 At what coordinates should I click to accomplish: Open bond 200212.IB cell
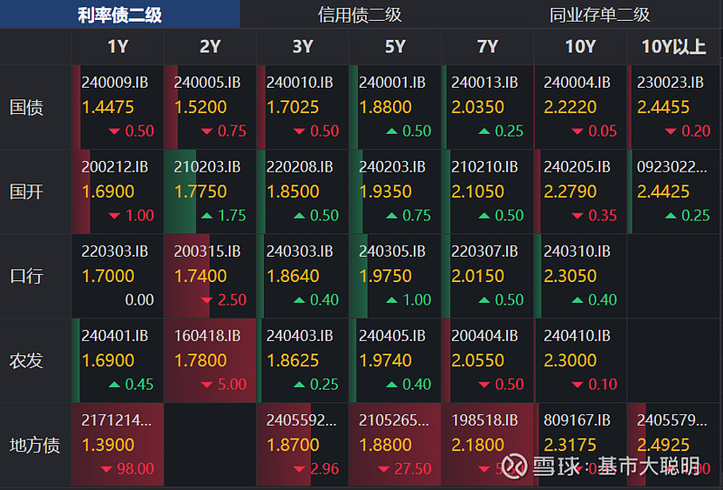(x=117, y=192)
